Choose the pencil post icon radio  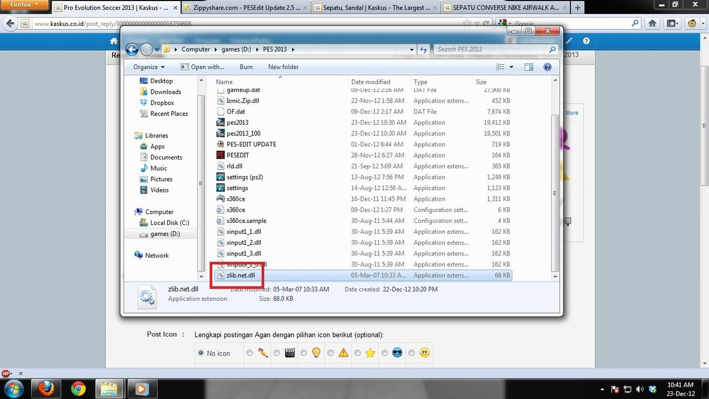click(250, 353)
